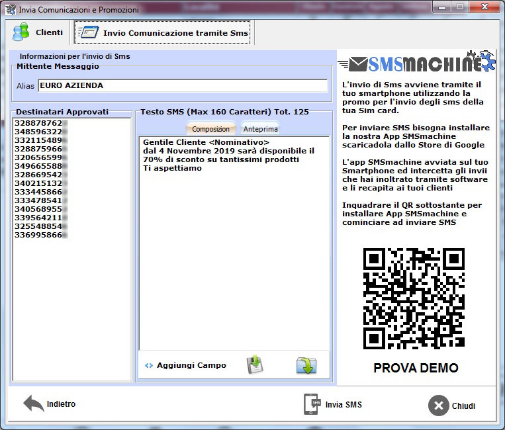505x430 pixels.
Task: Click the line '70% di sconto su tantissimi prodotti'
Action: tap(221, 159)
